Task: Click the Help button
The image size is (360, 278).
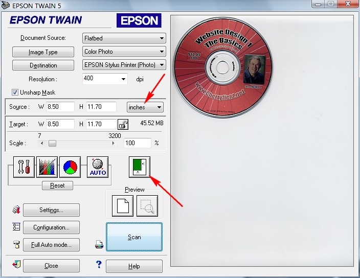Action: coord(134,266)
